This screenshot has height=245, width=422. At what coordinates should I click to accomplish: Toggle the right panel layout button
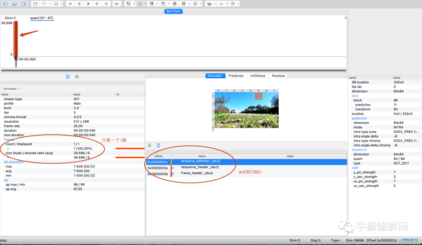tap(23, 4)
